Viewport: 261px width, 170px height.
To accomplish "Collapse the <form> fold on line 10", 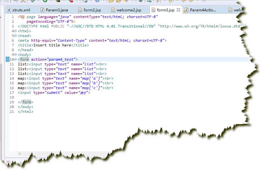I will pyautogui.click(x=16, y=59).
